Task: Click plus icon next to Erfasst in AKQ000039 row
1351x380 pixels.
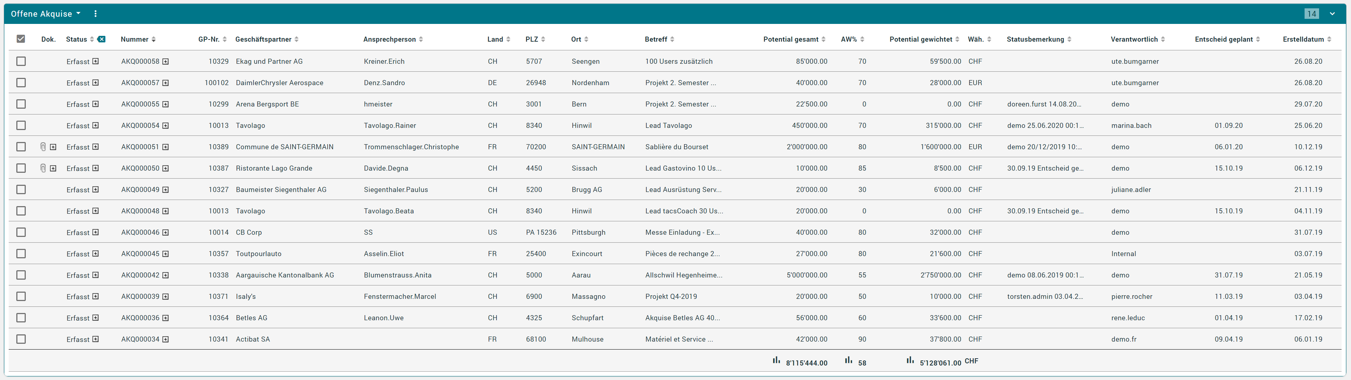Action: tap(95, 297)
